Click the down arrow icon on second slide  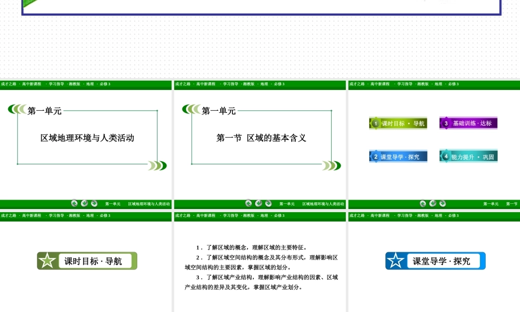click(x=258, y=203)
